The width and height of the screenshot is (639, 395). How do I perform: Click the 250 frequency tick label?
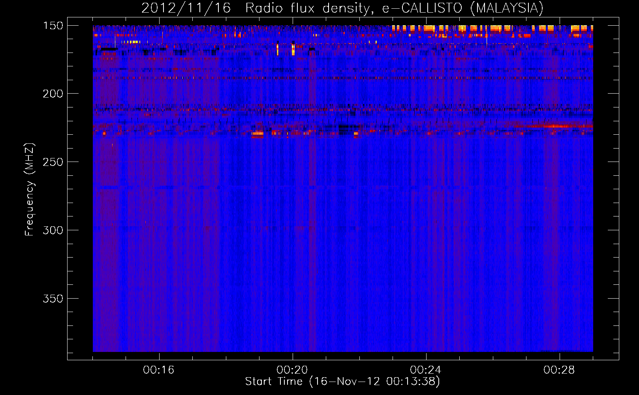click(x=53, y=162)
